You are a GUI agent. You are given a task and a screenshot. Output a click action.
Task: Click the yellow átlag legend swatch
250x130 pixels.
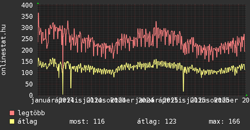[x=12, y=122]
